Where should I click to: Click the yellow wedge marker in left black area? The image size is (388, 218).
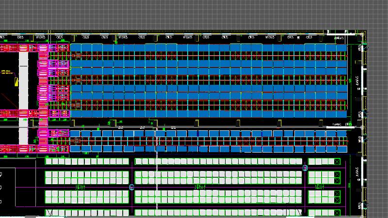[x=16, y=81]
